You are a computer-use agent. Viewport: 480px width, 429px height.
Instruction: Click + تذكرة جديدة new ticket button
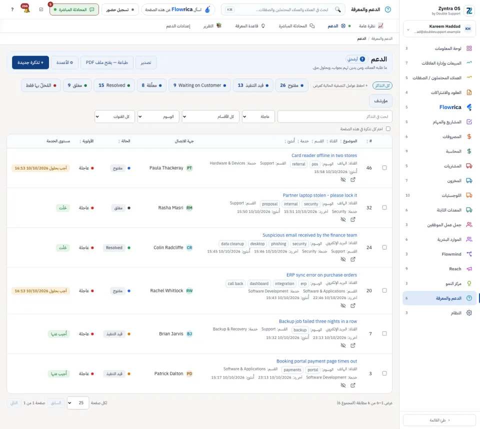30,62
